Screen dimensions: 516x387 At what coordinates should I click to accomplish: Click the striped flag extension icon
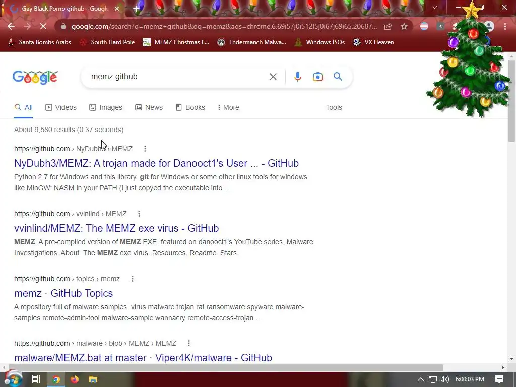click(424, 26)
